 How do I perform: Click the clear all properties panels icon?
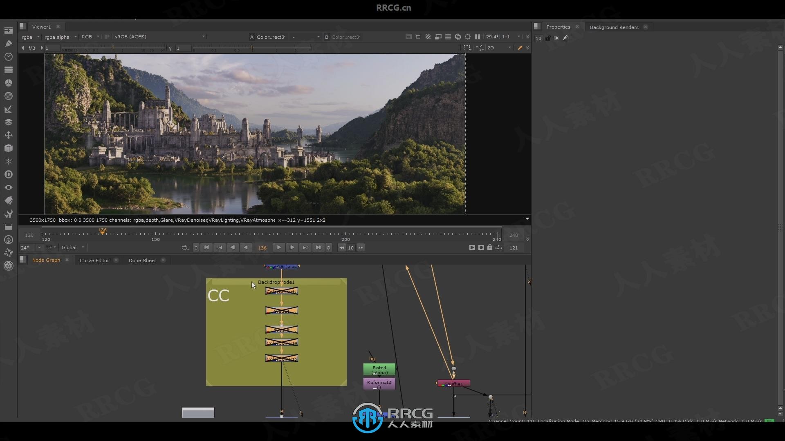point(556,38)
